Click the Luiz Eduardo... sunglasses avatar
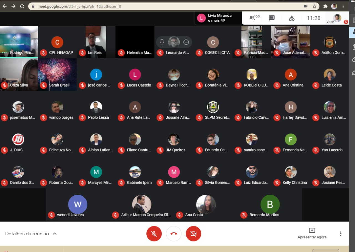 click(x=252, y=172)
